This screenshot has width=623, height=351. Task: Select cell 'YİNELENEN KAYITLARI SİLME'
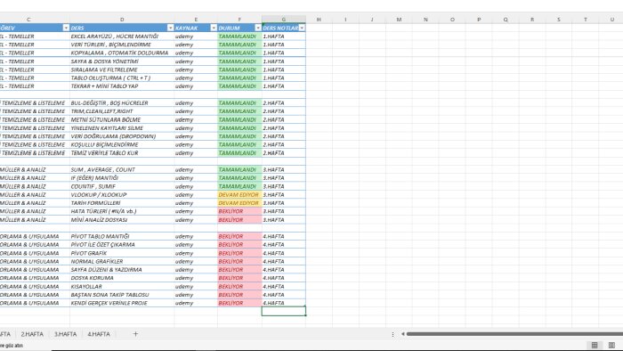tap(122, 128)
